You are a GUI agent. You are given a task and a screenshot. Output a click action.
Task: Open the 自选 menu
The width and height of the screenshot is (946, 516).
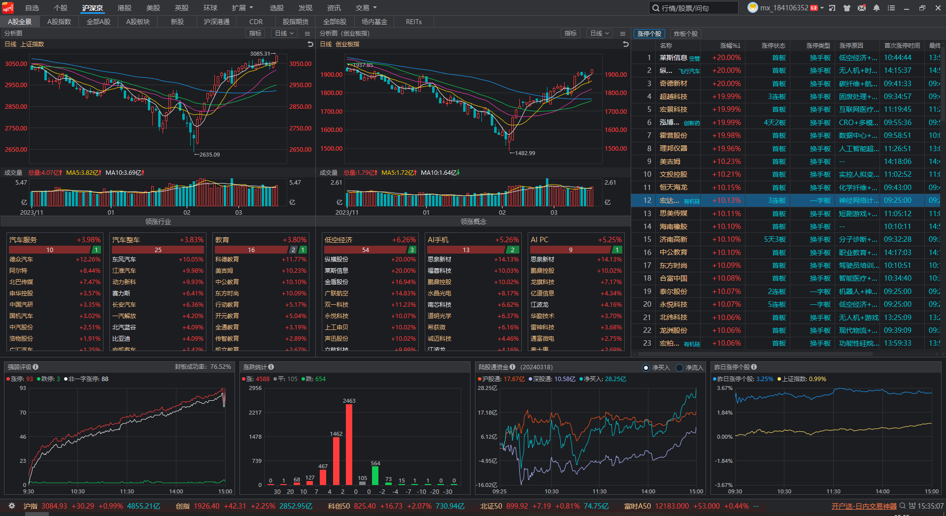click(32, 8)
